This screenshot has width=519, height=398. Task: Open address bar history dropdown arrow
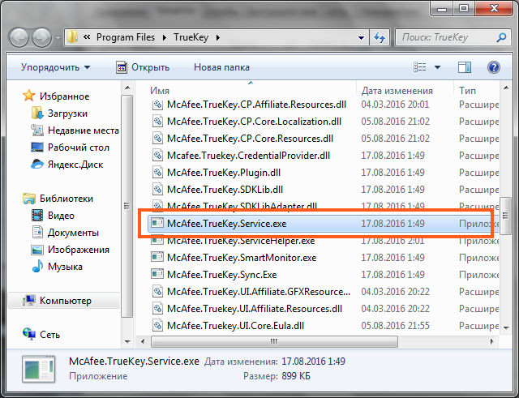(362, 38)
